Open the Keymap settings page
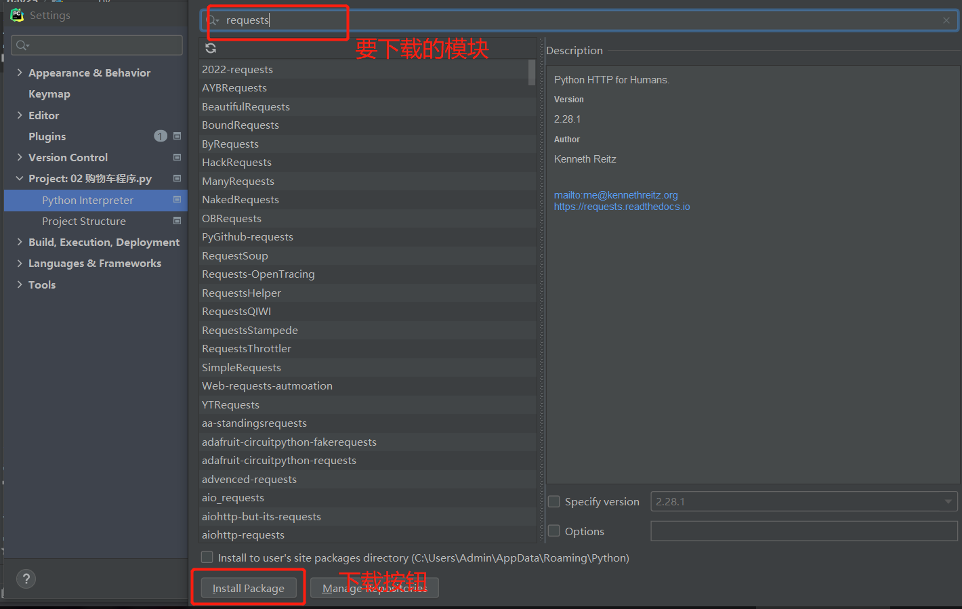Viewport: 962px width, 609px height. pos(49,94)
